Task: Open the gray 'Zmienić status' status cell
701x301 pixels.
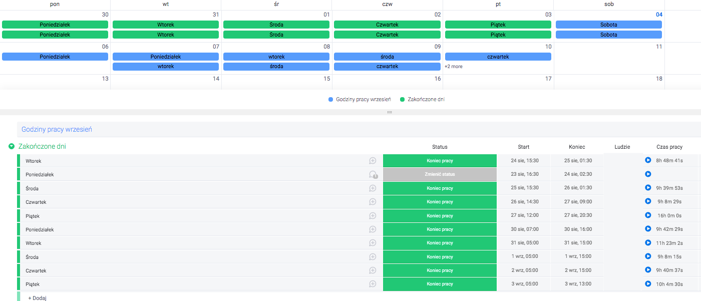Action: point(440,174)
